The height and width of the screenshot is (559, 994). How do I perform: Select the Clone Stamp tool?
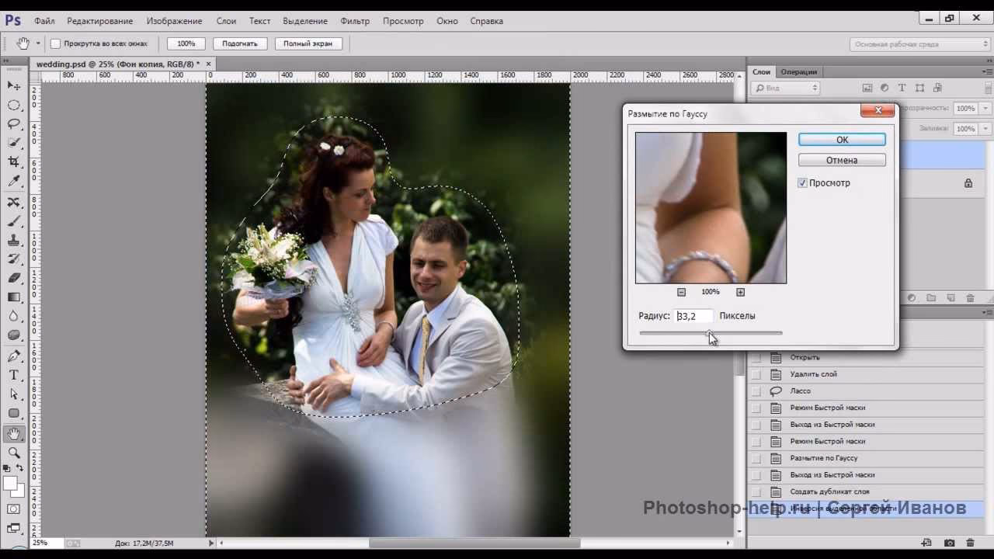[x=14, y=238]
